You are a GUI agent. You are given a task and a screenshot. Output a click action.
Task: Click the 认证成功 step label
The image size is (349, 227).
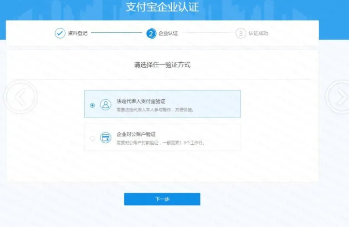[x=258, y=33]
